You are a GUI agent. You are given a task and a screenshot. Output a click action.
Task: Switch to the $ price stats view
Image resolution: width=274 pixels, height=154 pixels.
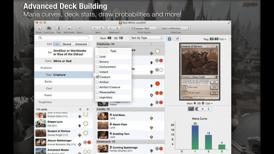coord(208,109)
